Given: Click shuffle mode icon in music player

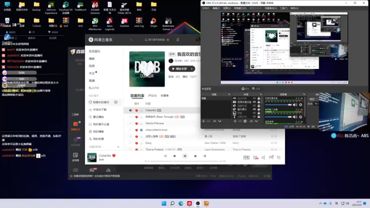Looking at the screenshot, I should (x=165, y=156).
